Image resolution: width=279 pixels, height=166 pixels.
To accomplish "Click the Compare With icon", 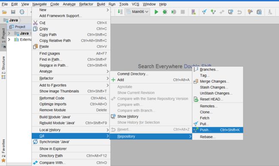I will tap(35, 163).
